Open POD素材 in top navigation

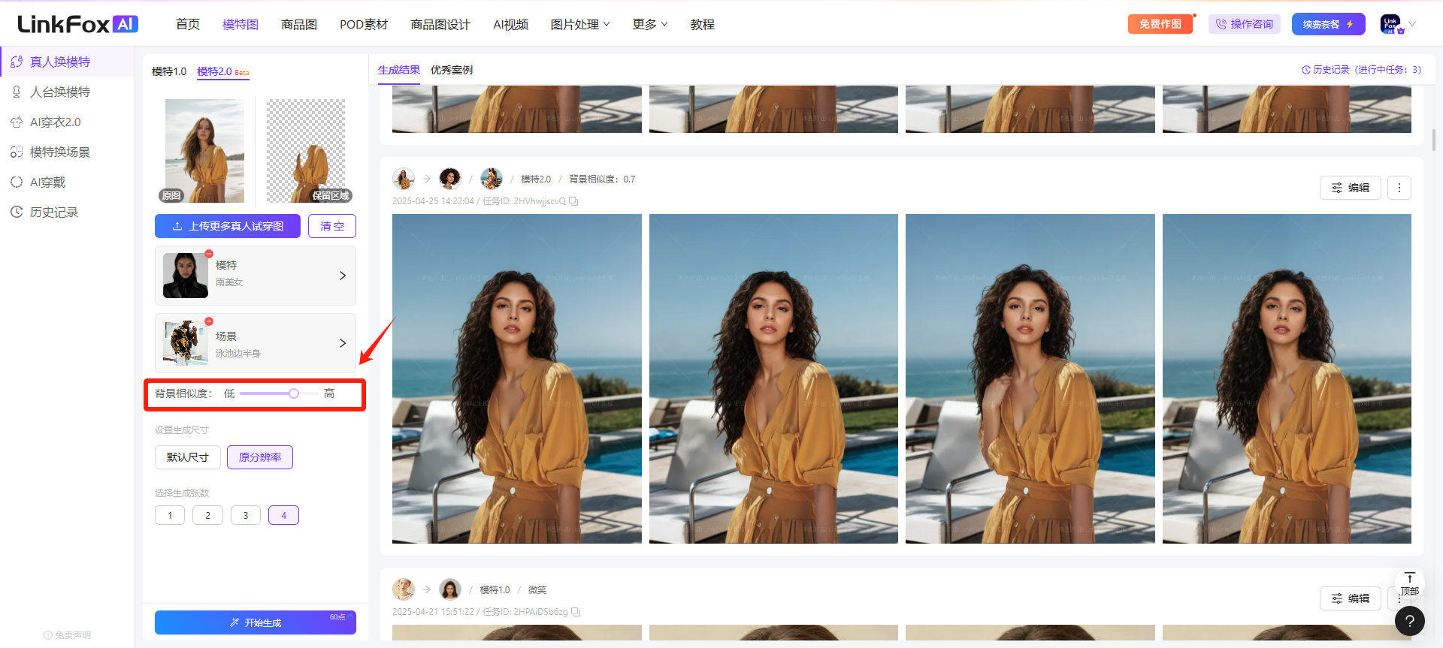pyautogui.click(x=364, y=24)
